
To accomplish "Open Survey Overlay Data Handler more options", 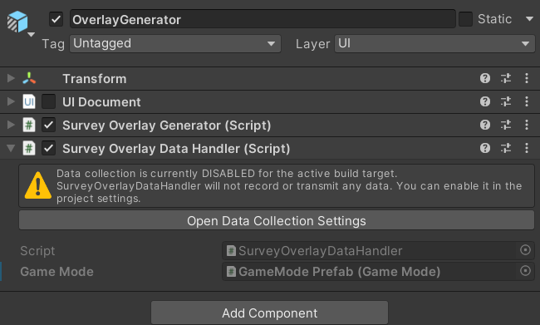I will 527,148.
